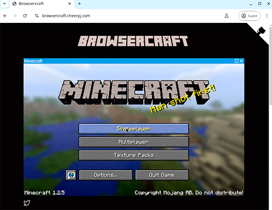Viewport: 272px width, 210px height.
Task: Select the Browsercraft tab
Action: [x=42, y=4]
